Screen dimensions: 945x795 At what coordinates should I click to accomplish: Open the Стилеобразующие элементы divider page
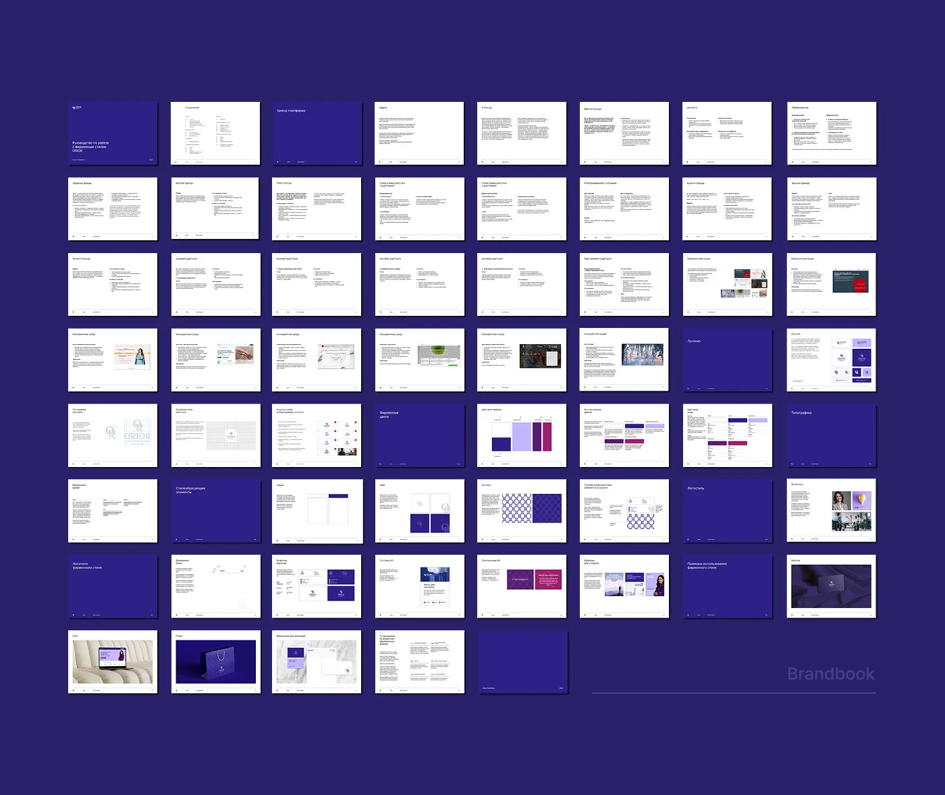coord(216,511)
